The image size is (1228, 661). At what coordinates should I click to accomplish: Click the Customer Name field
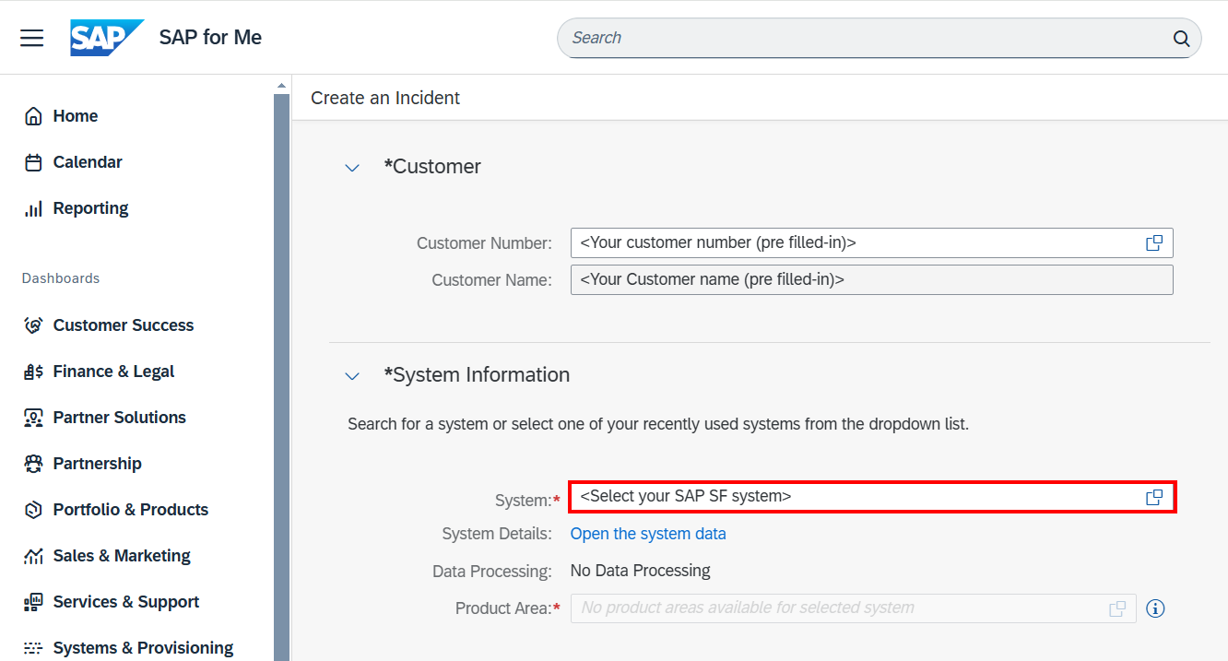pyautogui.click(x=871, y=280)
